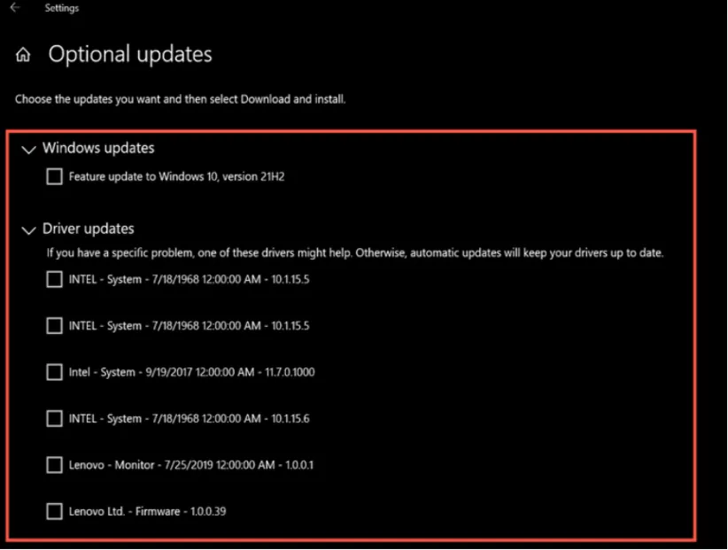
Task: Click the Settings window title text
Action: 62,8
